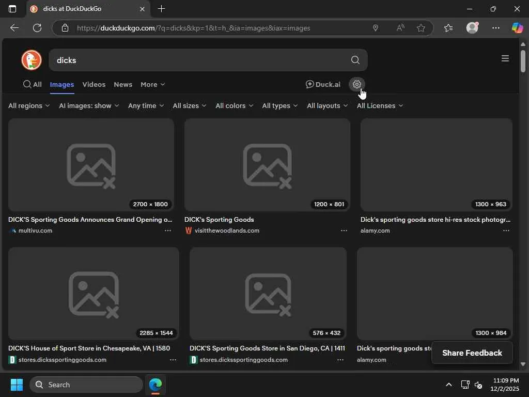The image size is (529, 397).
Task: Add this page to favorites
Action: 421,28
